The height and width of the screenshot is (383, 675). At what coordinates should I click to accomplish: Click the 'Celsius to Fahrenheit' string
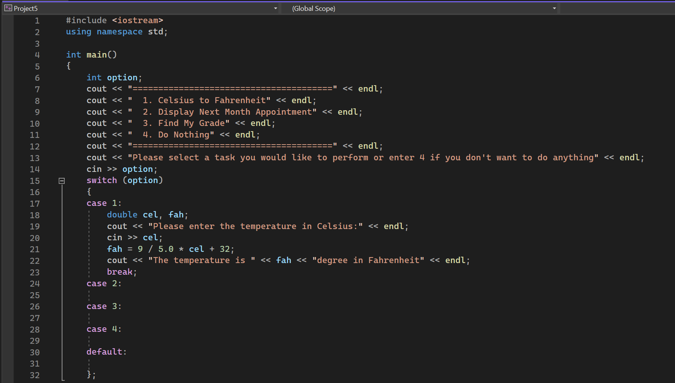[x=199, y=101]
